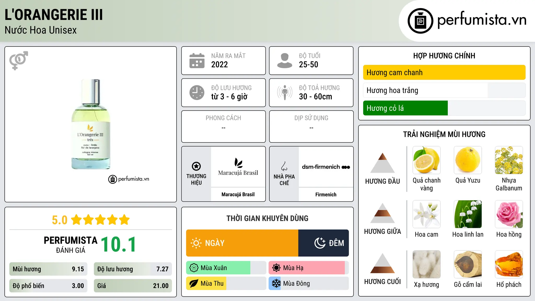This screenshot has width=535, height=301.
Task: Click the Trải nghiệm mùi hương heading
Action: 444,134
